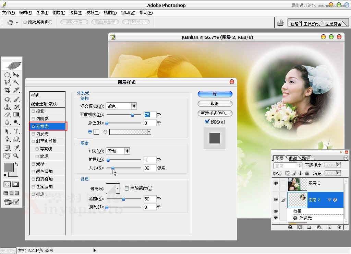Image resolution: width=351 pixels, height=254 pixels.
Task: Enable 投影 (Drop Shadow) checkbox
Action: 33,111
